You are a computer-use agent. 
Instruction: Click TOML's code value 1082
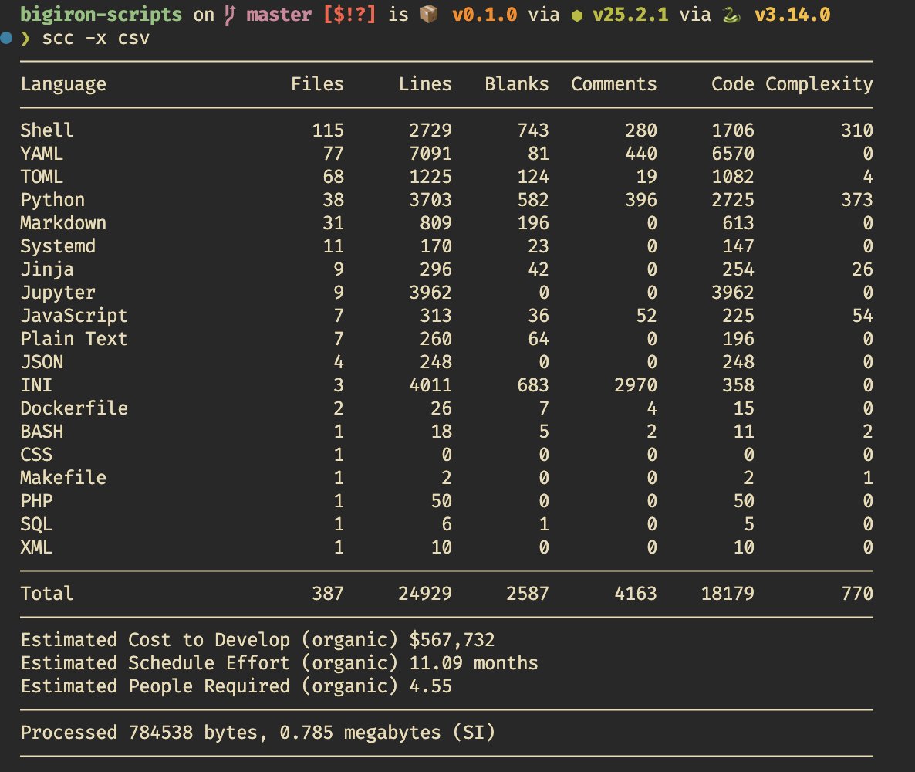point(732,176)
